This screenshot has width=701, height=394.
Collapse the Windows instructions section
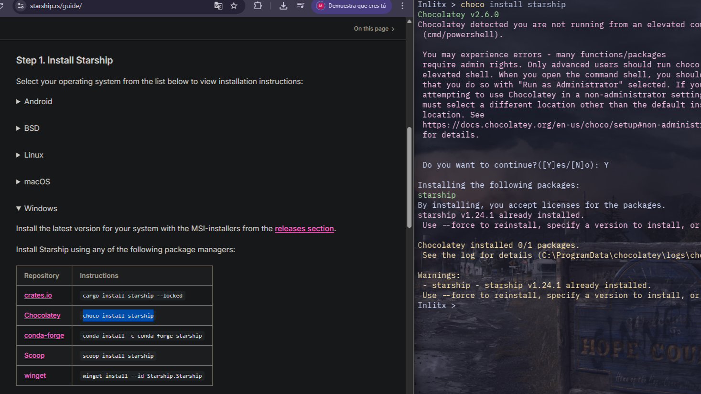point(40,208)
